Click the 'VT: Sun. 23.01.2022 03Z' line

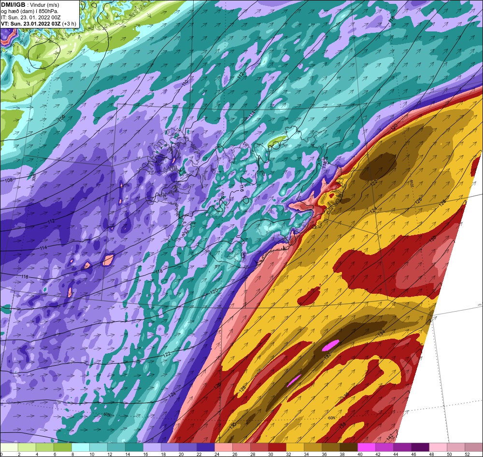[x=31, y=24]
